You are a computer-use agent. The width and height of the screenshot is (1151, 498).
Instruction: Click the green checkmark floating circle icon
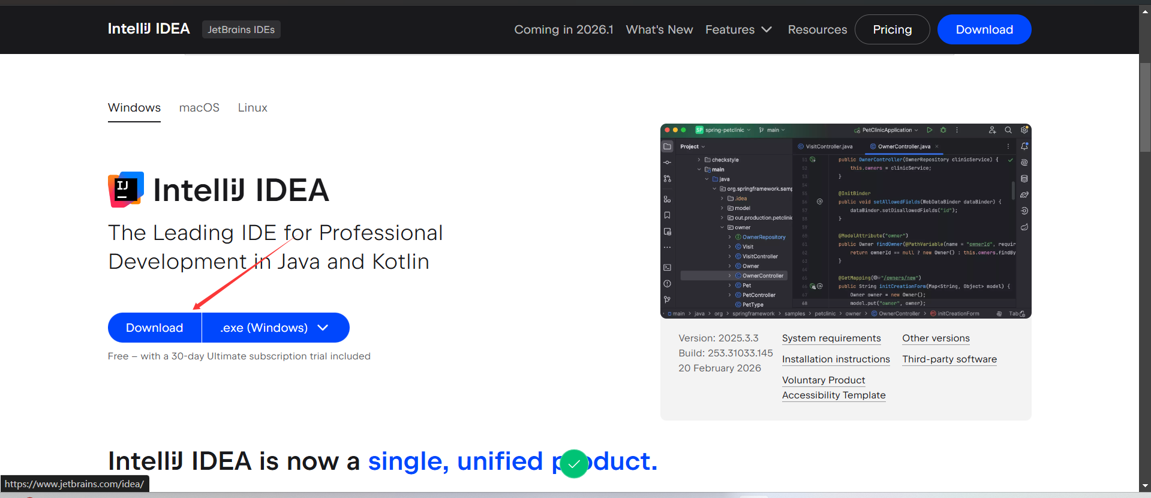[574, 463]
